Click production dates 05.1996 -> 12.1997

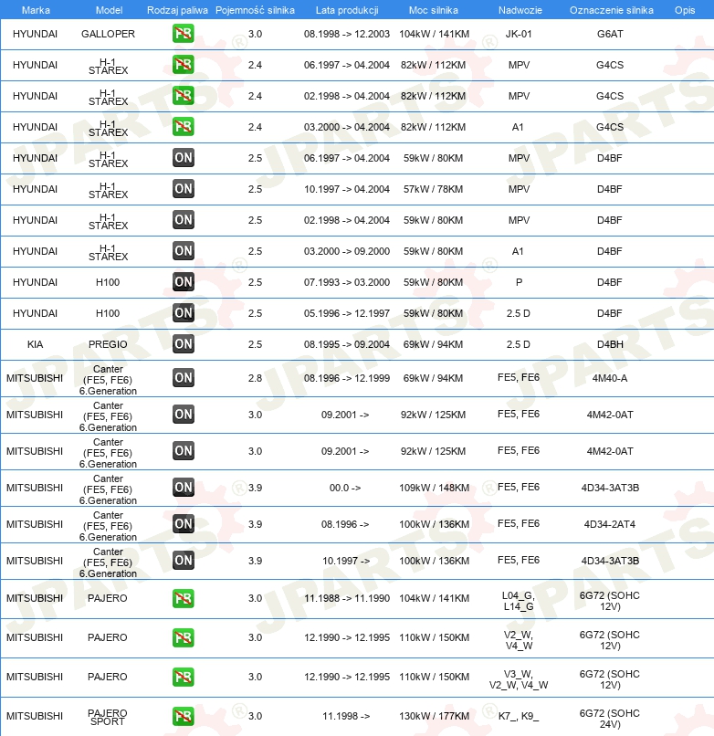pos(347,313)
